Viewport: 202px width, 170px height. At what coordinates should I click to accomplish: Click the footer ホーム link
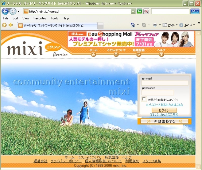tap(70, 157)
